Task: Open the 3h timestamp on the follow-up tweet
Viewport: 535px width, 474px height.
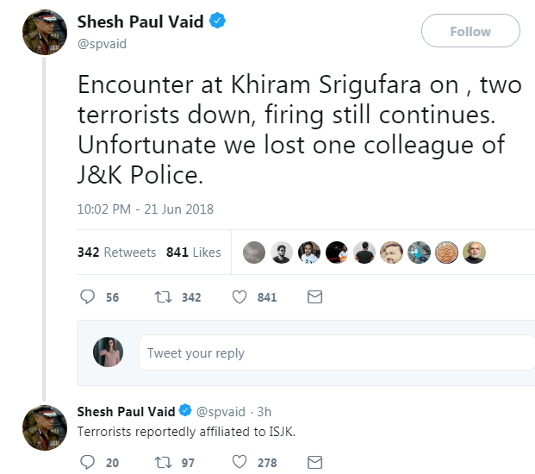Action: (x=264, y=411)
